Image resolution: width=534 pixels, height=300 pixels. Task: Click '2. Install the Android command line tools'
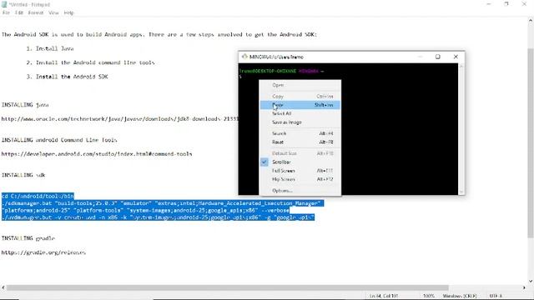[91, 62]
